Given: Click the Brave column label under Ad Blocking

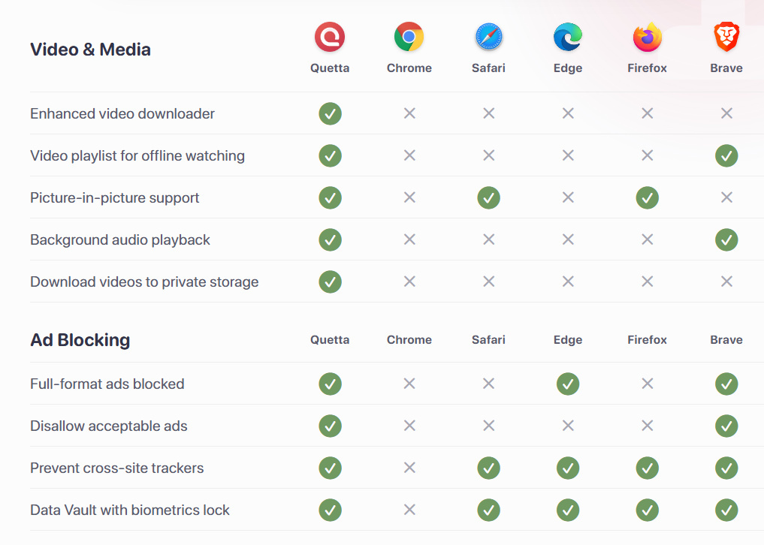Looking at the screenshot, I should pos(726,340).
